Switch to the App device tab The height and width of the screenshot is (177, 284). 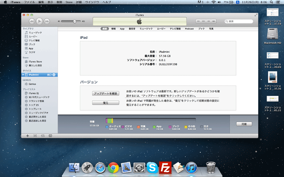(122, 29)
